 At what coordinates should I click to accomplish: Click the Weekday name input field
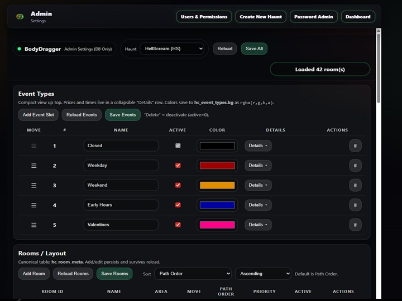coord(121,166)
